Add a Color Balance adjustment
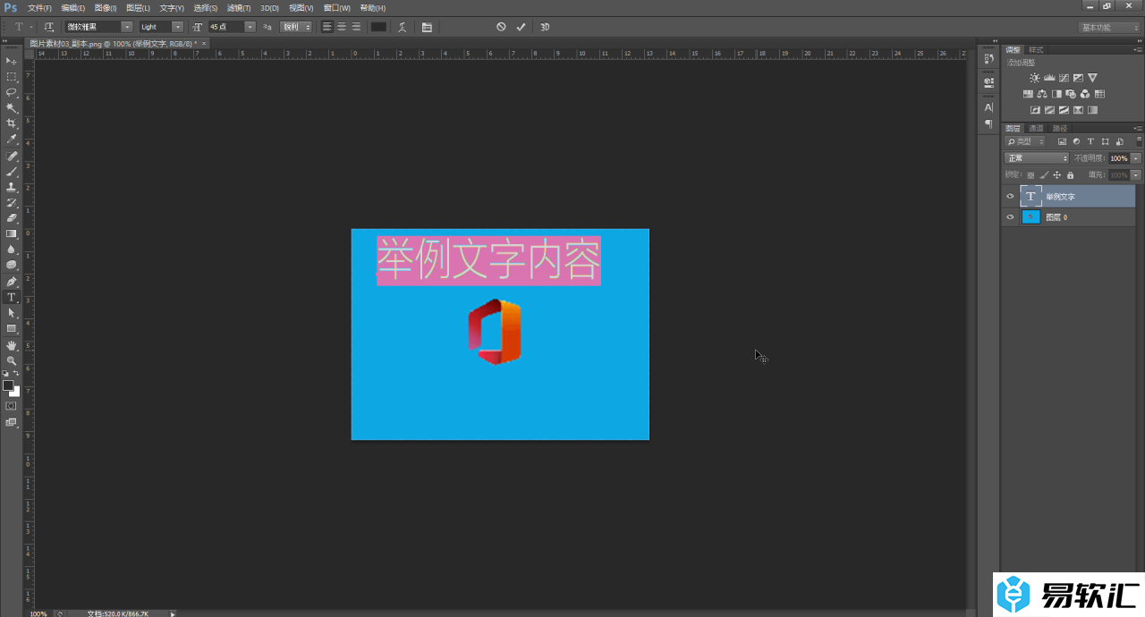 click(x=1042, y=94)
